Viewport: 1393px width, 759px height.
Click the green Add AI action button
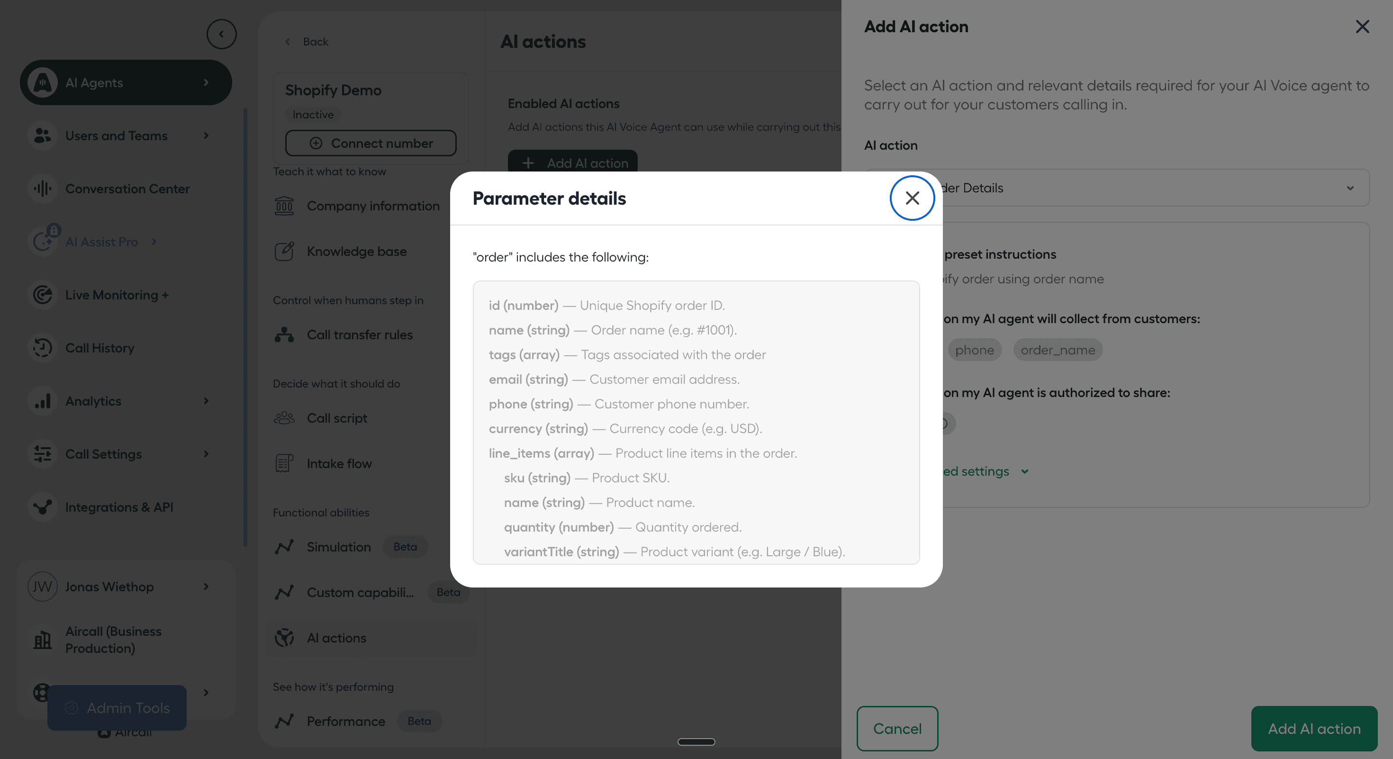tap(1313, 728)
